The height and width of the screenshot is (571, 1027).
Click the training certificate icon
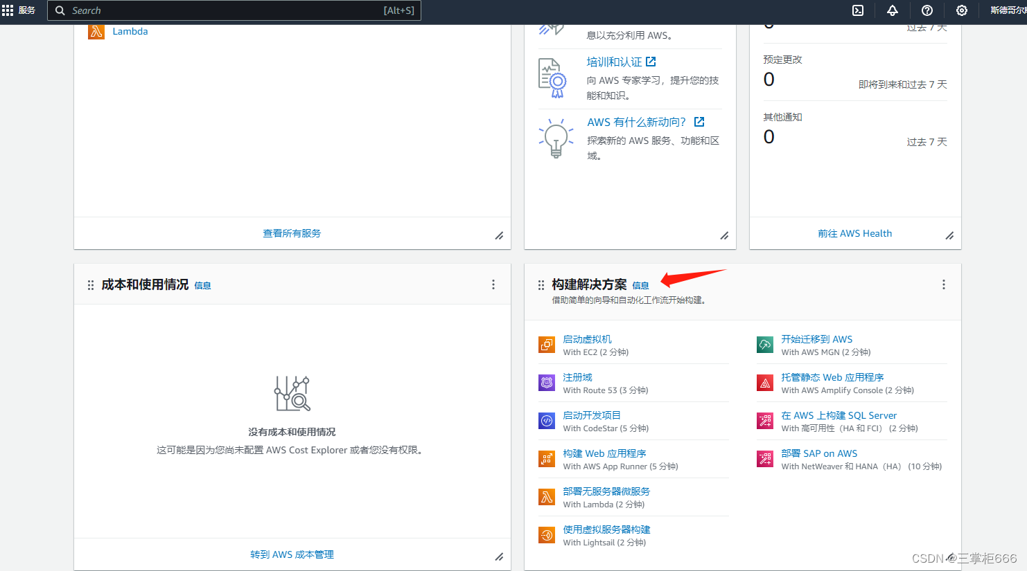(x=552, y=78)
